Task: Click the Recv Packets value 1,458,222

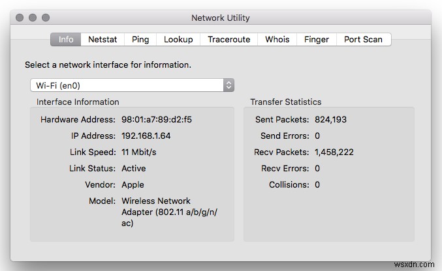Action: coord(334,152)
